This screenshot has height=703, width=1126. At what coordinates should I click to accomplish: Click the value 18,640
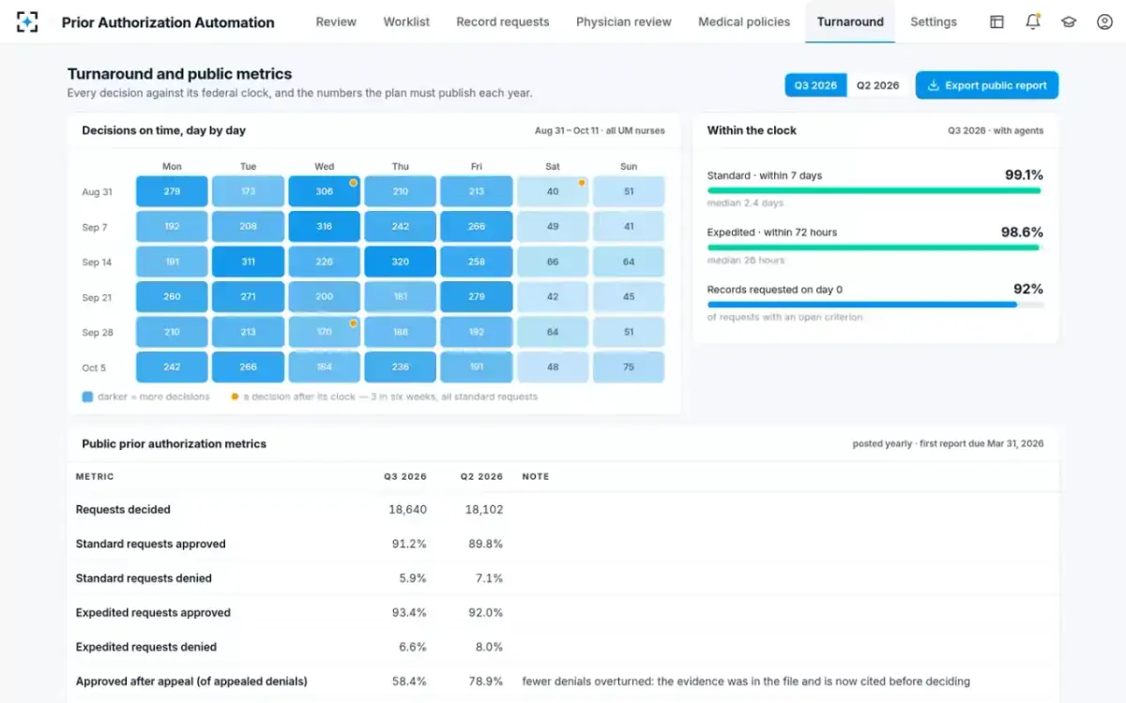click(407, 510)
